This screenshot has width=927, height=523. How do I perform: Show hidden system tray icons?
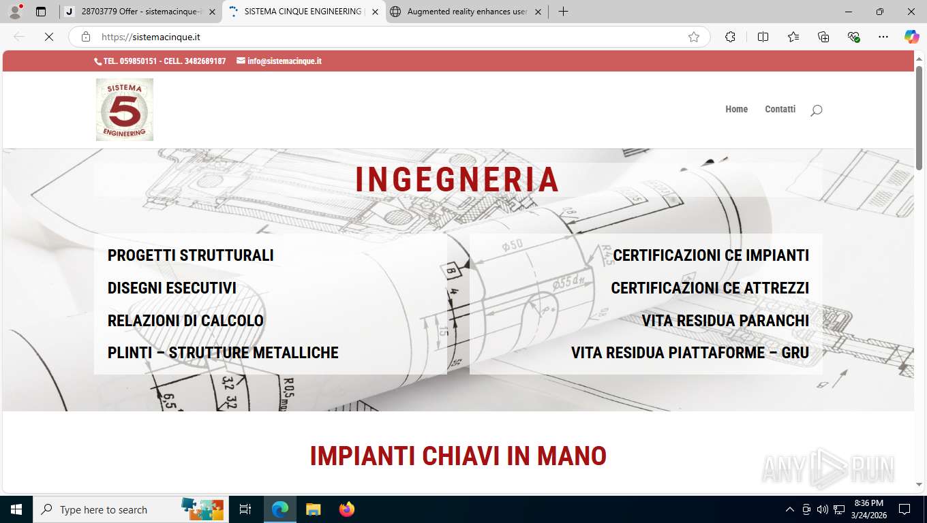790,509
